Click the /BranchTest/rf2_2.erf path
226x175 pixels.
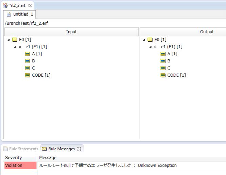pos(27,23)
